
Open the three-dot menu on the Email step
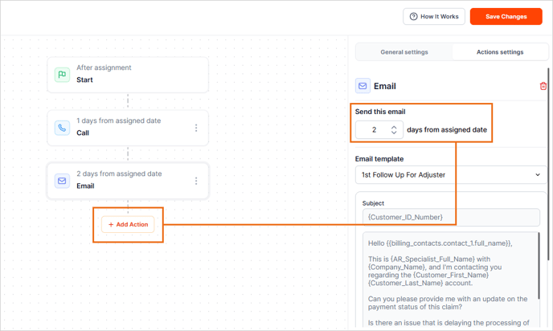click(x=196, y=181)
